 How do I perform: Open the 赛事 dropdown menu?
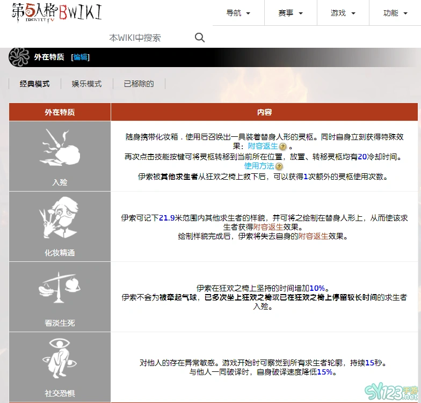pyautogui.click(x=291, y=13)
